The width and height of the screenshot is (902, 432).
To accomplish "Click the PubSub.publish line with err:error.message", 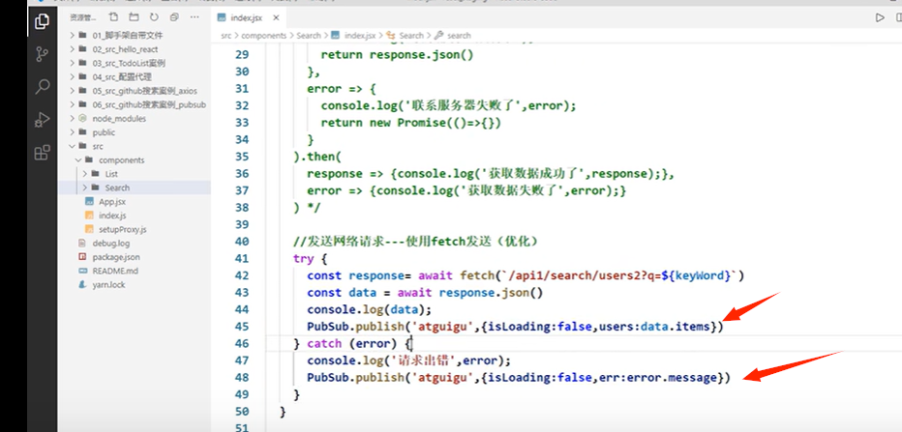I will (519, 378).
